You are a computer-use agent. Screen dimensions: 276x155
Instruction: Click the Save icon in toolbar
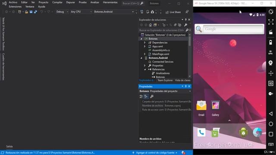31,12
